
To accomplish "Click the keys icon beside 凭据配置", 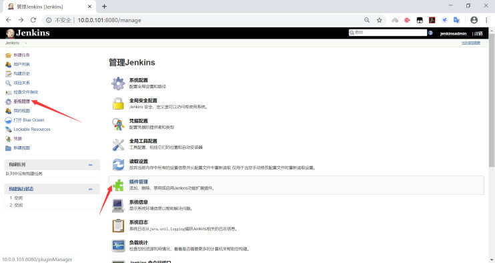I will click(118, 124).
